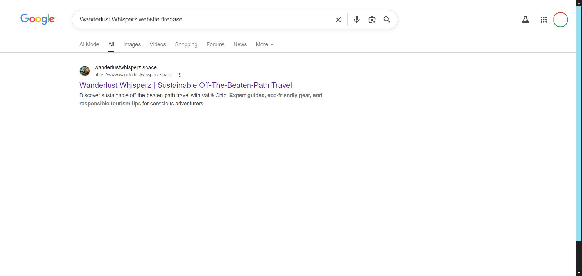Open the Google account profile circle

point(560,20)
